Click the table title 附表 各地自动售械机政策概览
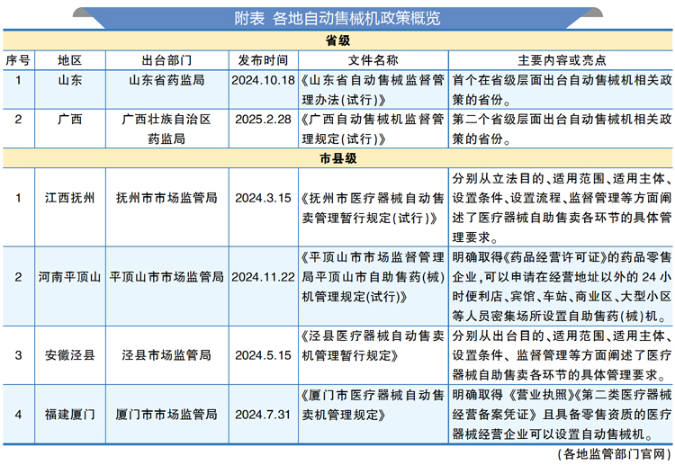675x465 pixels. pyautogui.click(x=337, y=18)
